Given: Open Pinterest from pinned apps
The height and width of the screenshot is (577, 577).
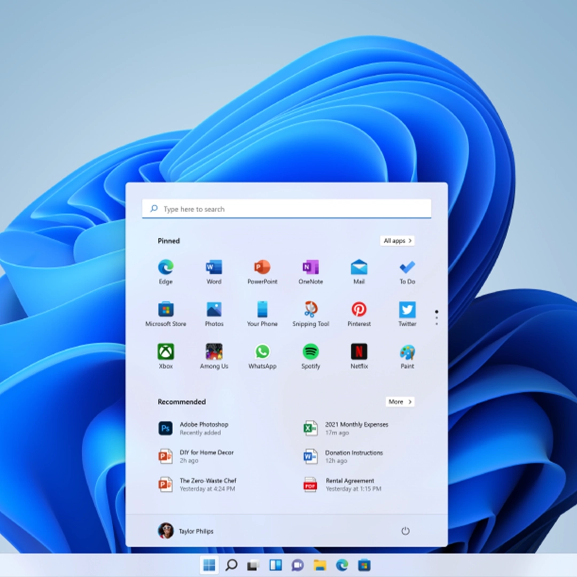Looking at the screenshot, I should tap(359, 314).
